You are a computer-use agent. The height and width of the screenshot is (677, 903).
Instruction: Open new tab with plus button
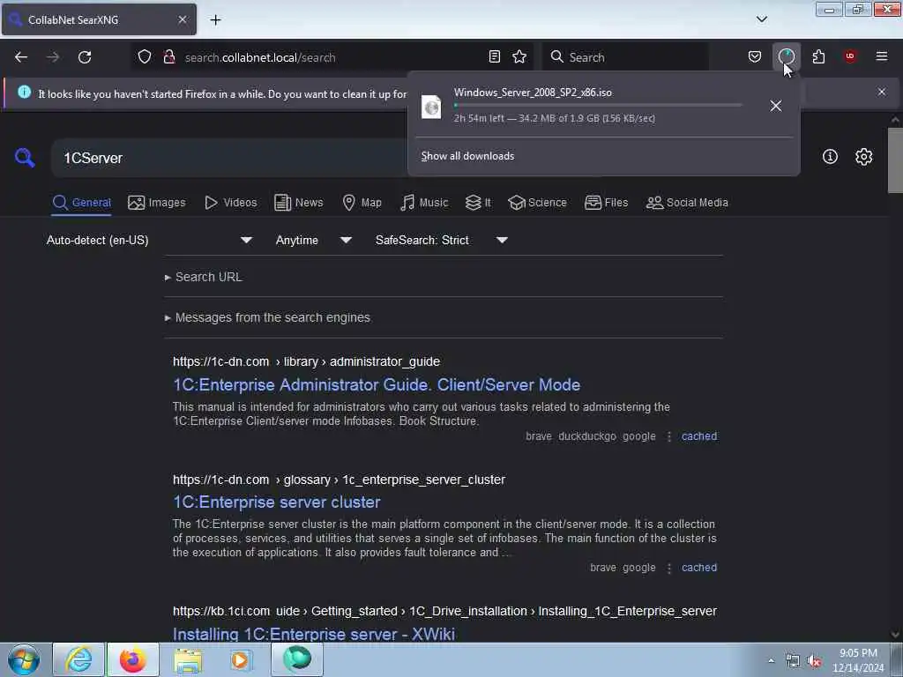[215, 20]
